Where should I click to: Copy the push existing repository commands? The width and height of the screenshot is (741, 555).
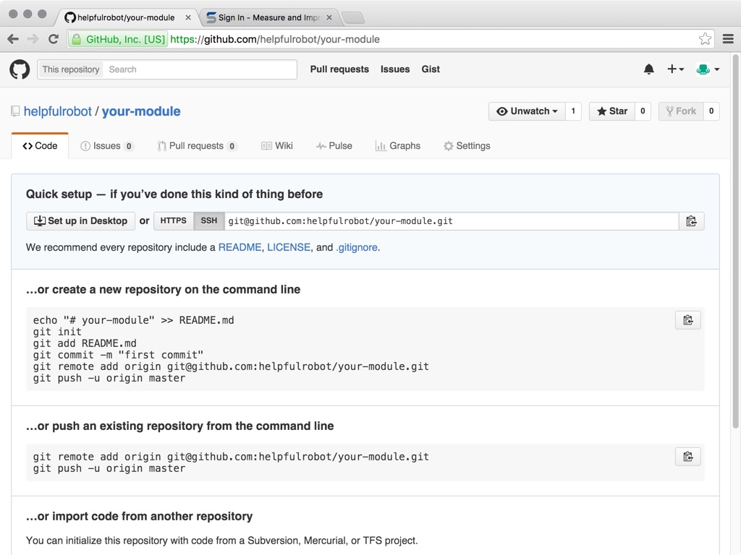coord(688,457)
